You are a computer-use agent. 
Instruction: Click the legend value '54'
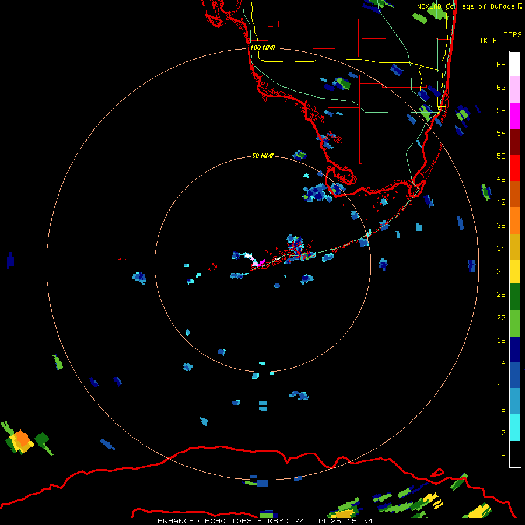pos(501,133)
